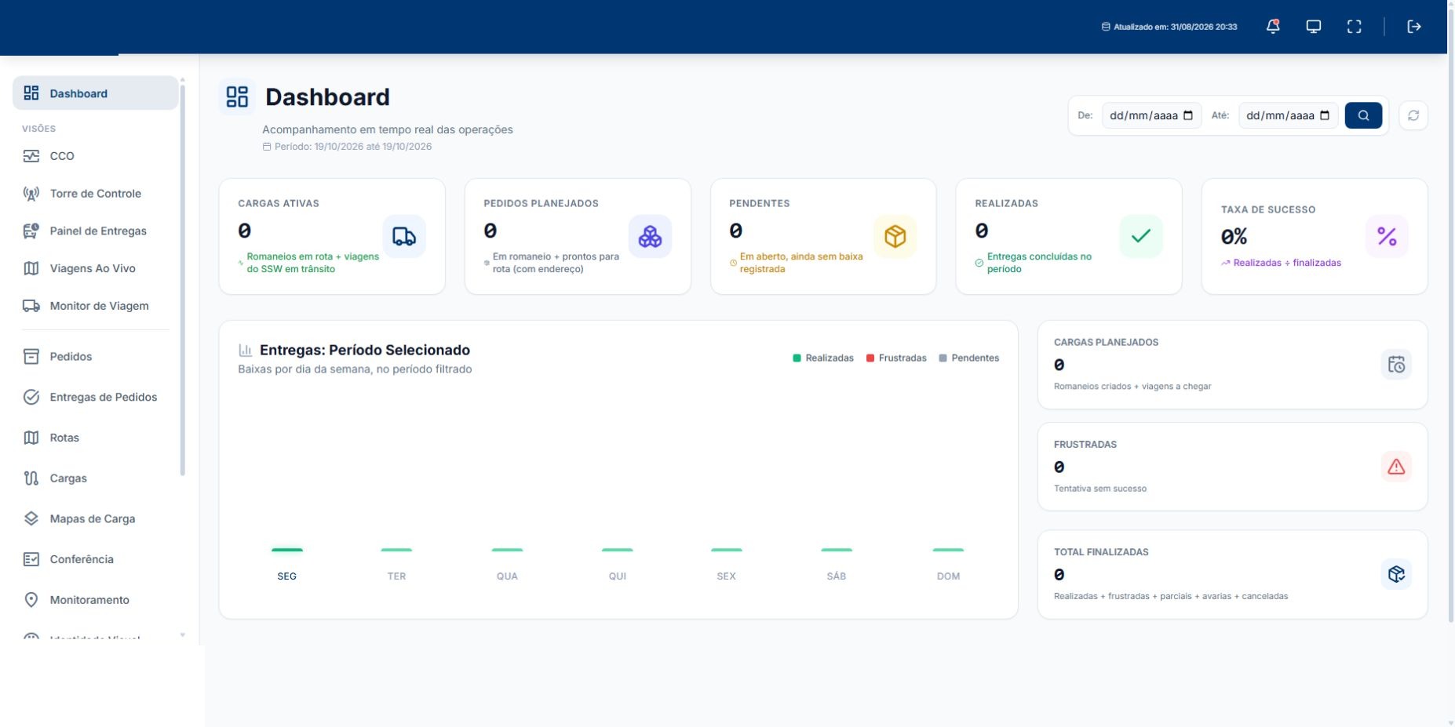Click the search button next to date fields
This screenshot has height=727, width=1455.
[1363, 115]
